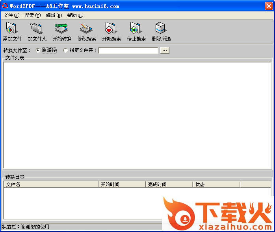Click the 加文件夹 (add folder) toolbar icon
Image resolution: width=275 pixels, height=232 pixels.
pyautogui.click(x=37, y=28)
